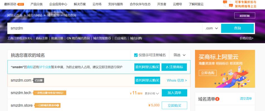Open 买商标上阿里云 banner
Screen dimensions: 265x111
click(225, 69)
